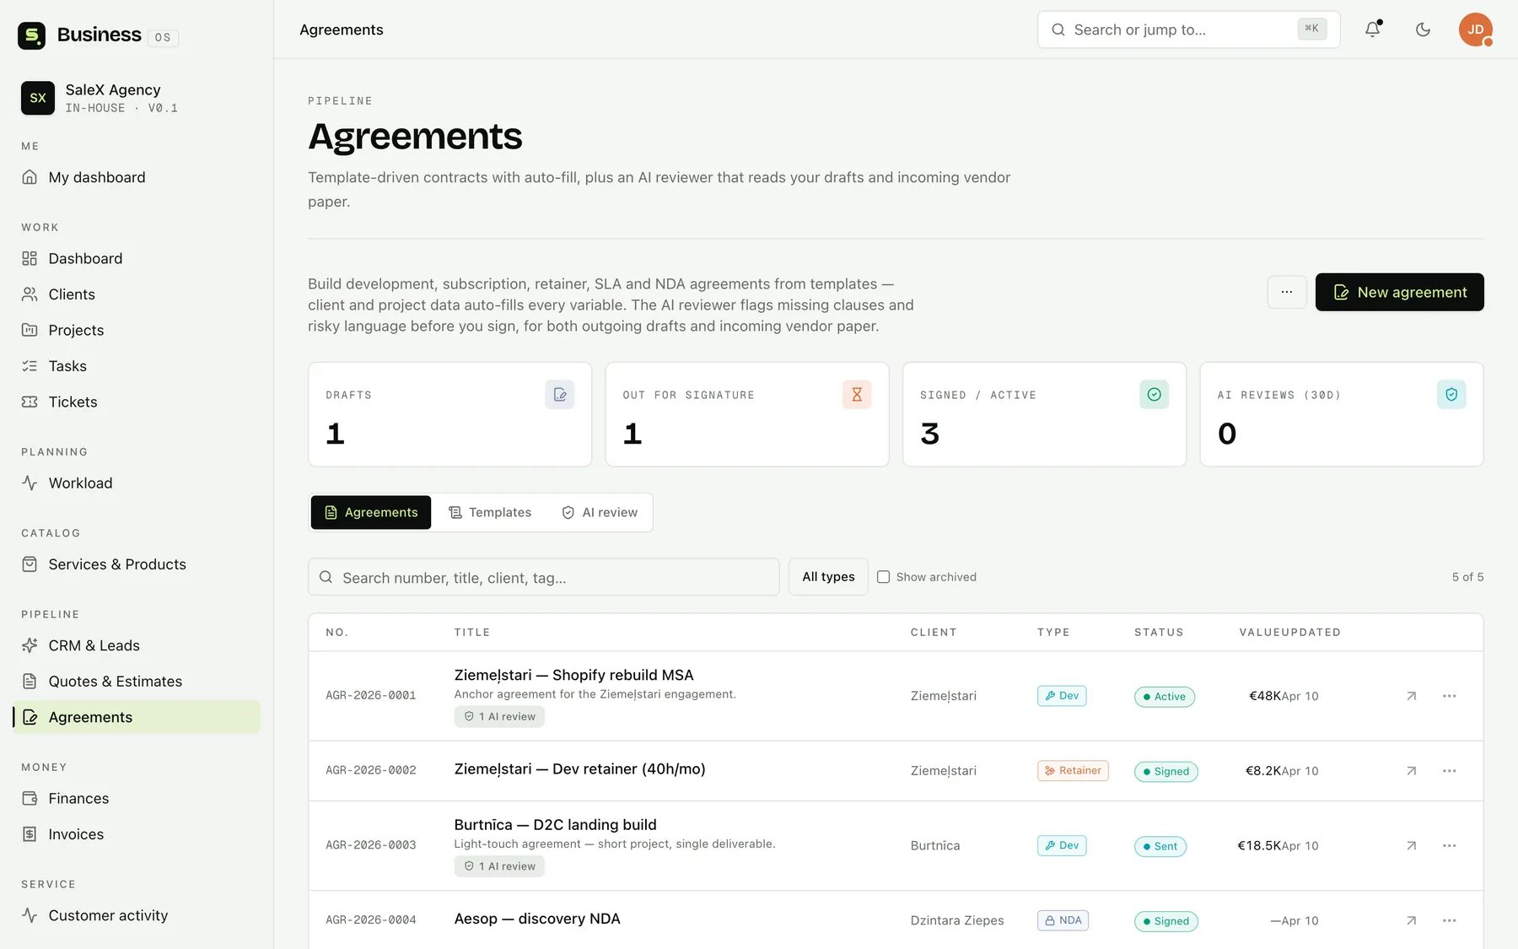Open external arrow for AGR-2026-0004

click(x=1411, y=920)
